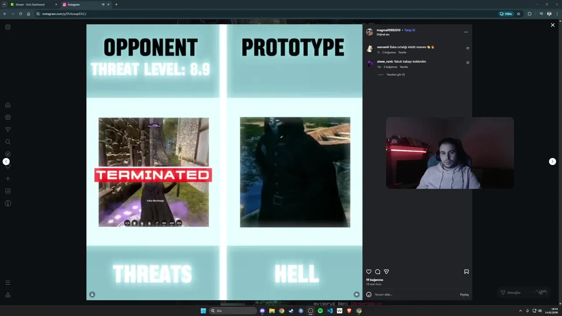
Task: Like the post with the heart icon
Action: pyautogui.click(x=369, y=272)
